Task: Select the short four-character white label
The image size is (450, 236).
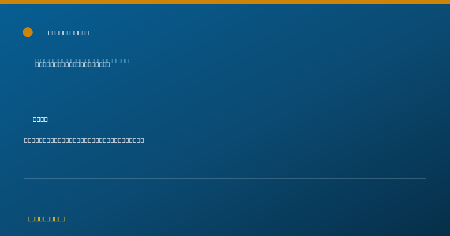Action: point(40,119)
